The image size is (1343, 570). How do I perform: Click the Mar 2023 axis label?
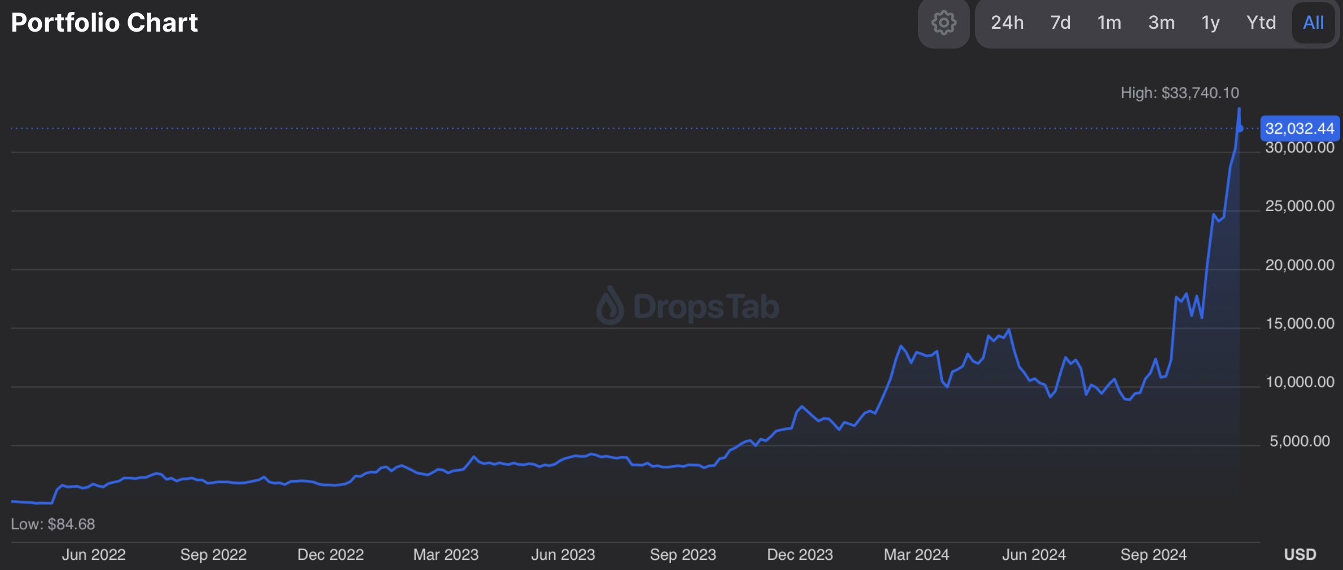[x=446, y=555]
